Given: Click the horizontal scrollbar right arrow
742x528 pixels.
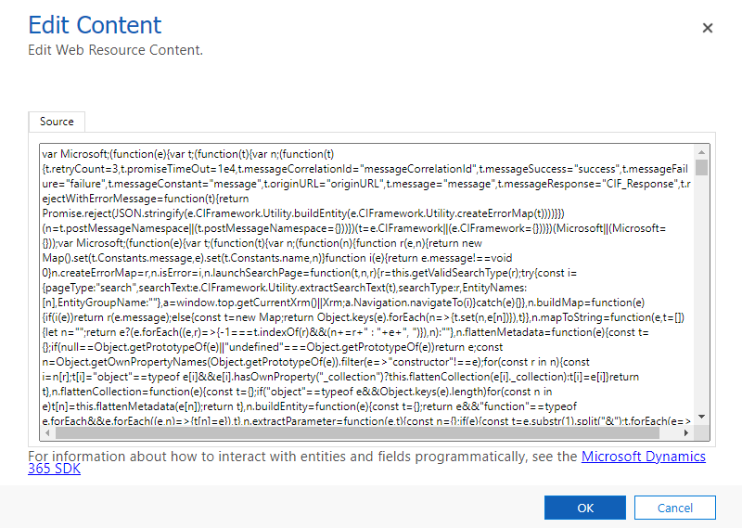Looking at the screenshot, I should point(686,432).
